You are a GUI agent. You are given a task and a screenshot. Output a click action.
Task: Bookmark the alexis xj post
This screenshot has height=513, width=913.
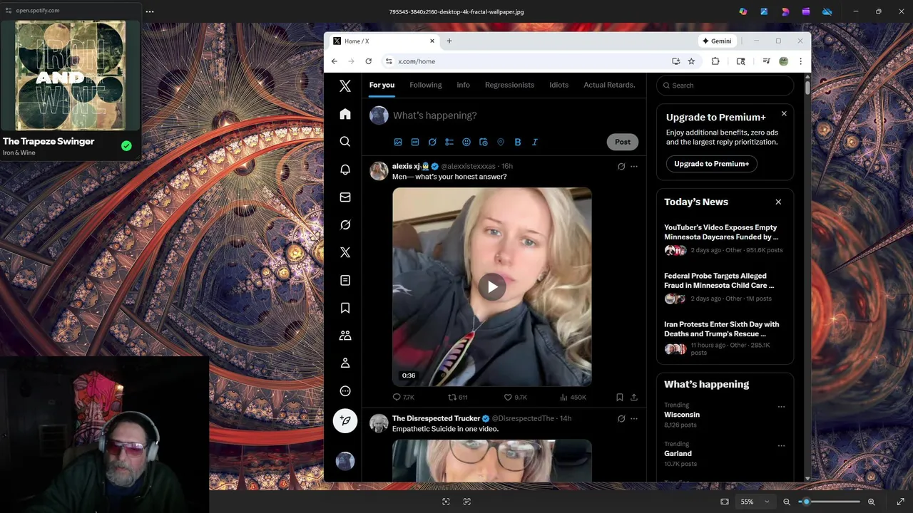(x=619, y=397)
